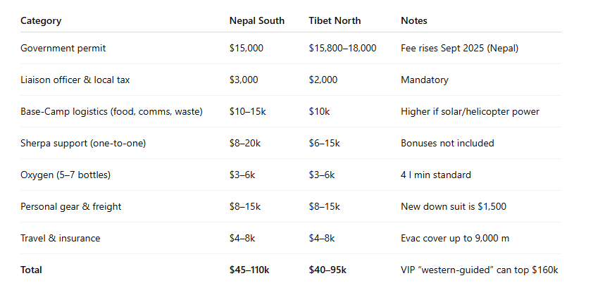Select the Personal gear & freight cell
The height and width of the screenshot is (302, 605).
pyautogui.click(x=70, y=207)
